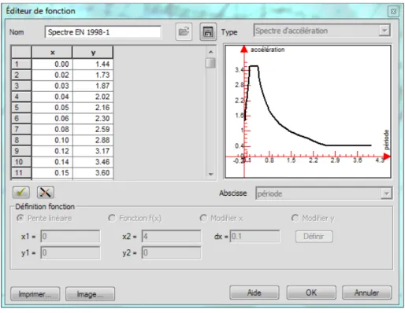Click the open file folder icon
Viewport: 405px width, 313px height.
(x=184, y=31)
